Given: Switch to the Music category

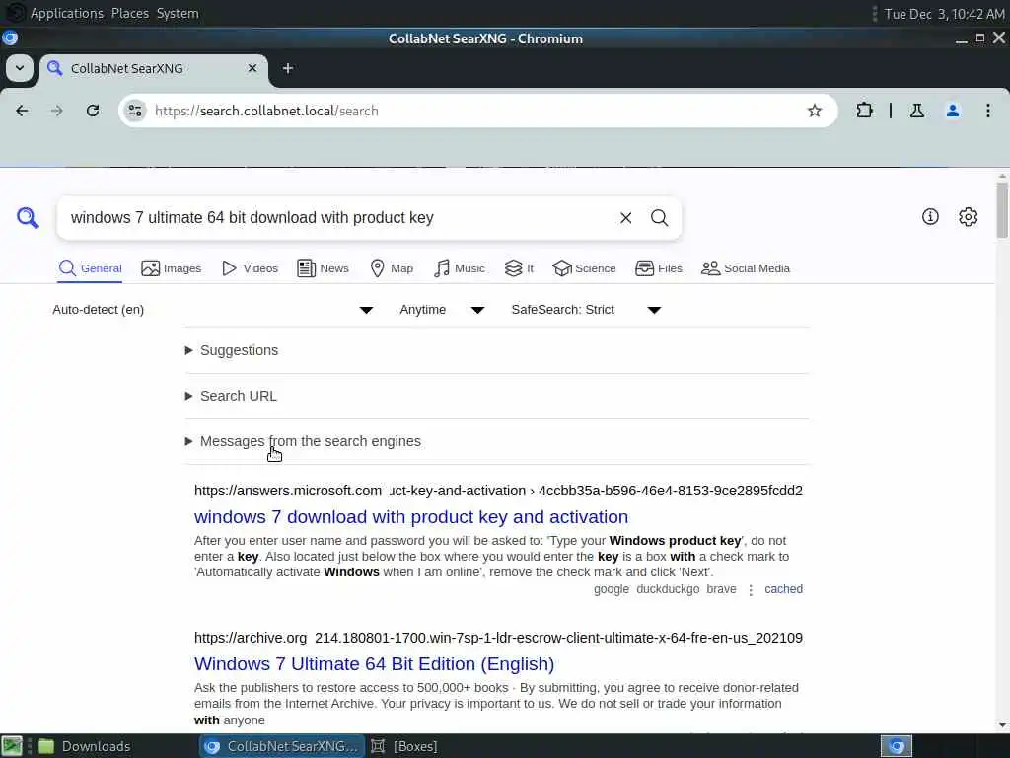Looking at the screenshot, I should [460, 268].
